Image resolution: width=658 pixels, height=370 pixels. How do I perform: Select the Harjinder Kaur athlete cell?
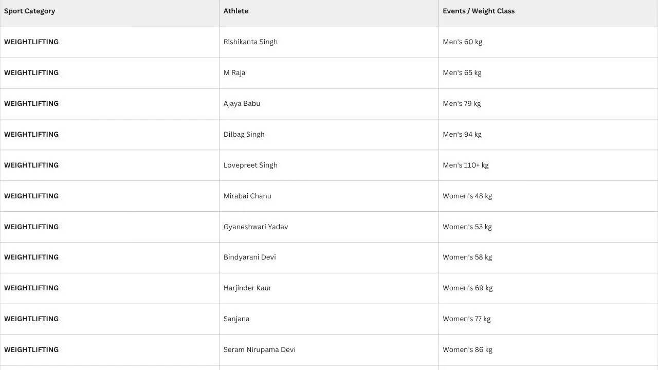click(329, 288)
